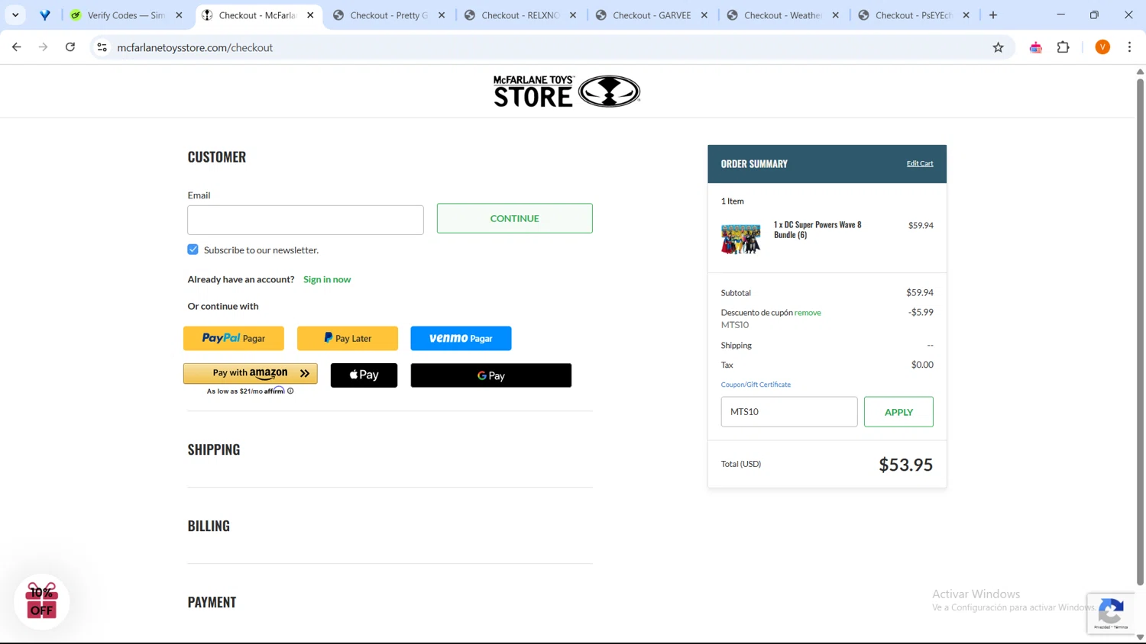
Task: Open the browser extensions puzzle icon
Action: point(1063,47)
